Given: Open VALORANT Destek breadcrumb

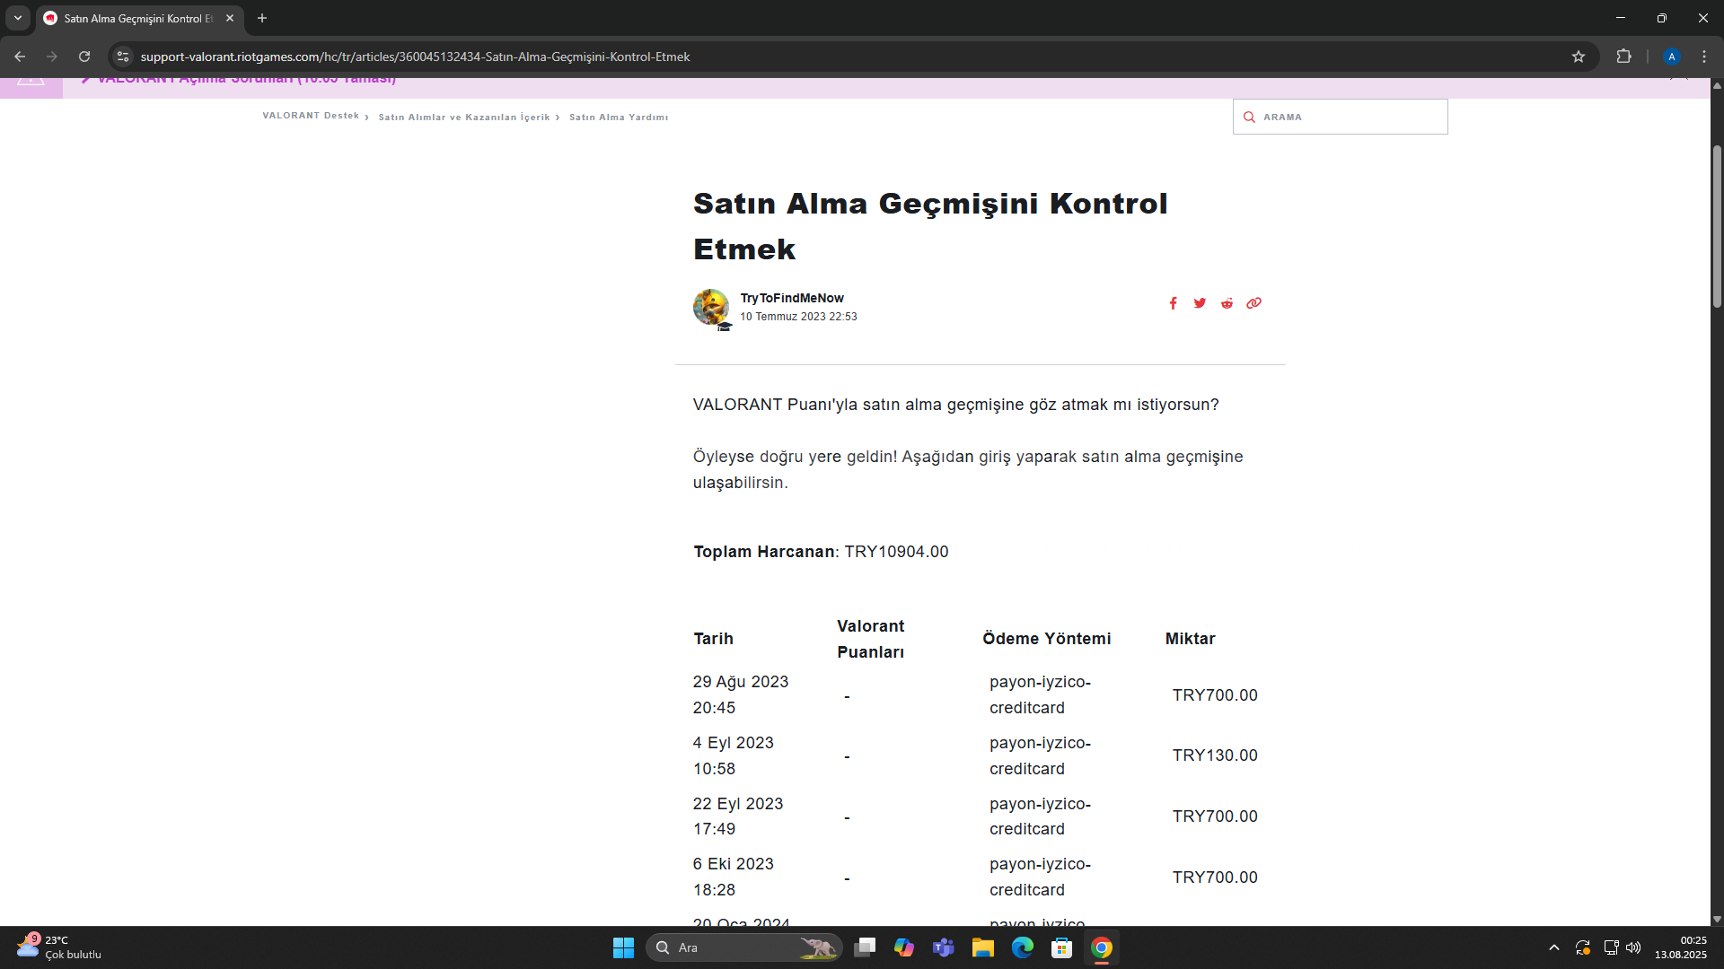Looking at the screenshot, I should [x=311, y=116].
